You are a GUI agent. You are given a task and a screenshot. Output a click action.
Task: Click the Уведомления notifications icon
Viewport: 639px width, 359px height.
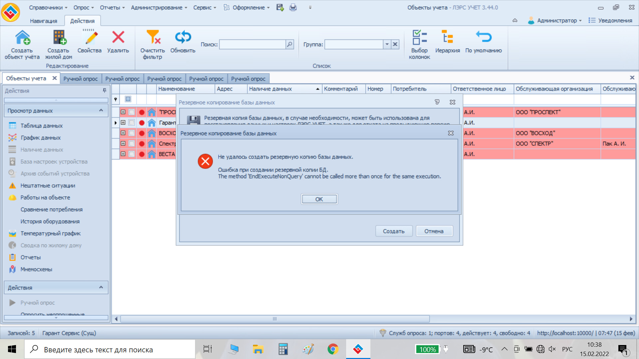click(x=591, y=20)
